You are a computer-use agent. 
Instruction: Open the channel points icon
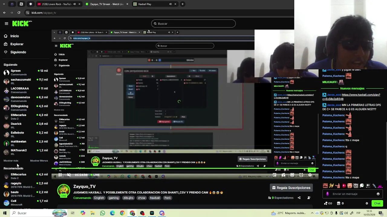[x=328, y=203]
